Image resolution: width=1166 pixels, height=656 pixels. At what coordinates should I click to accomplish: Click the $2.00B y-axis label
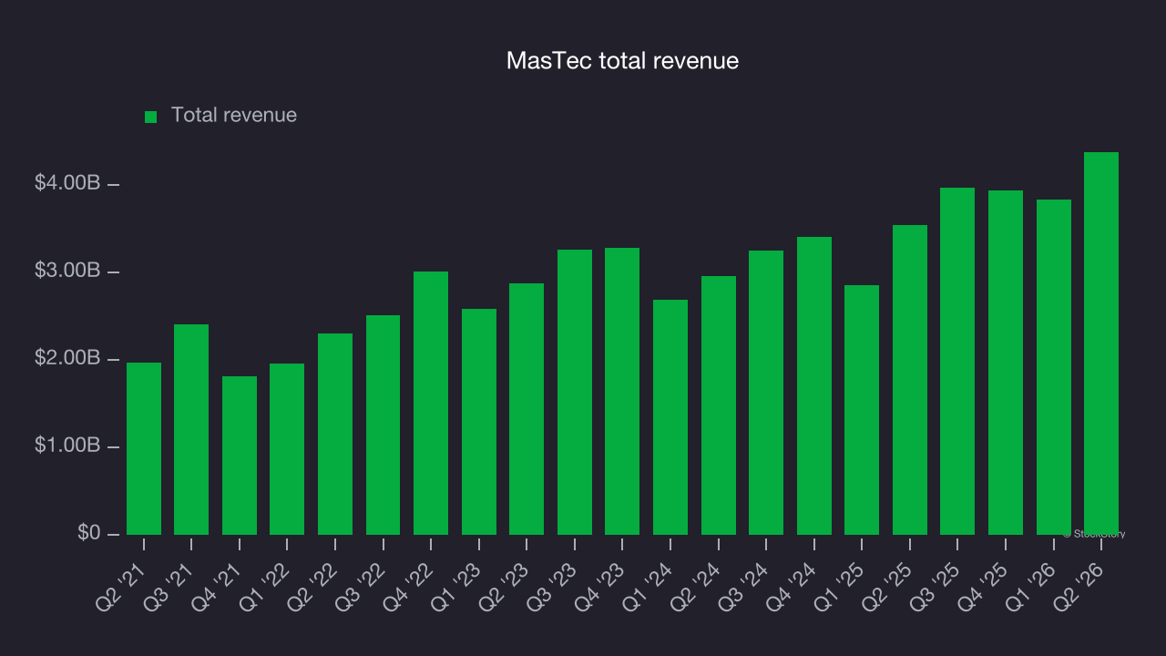pyautogui.click(x=67, y=358)
